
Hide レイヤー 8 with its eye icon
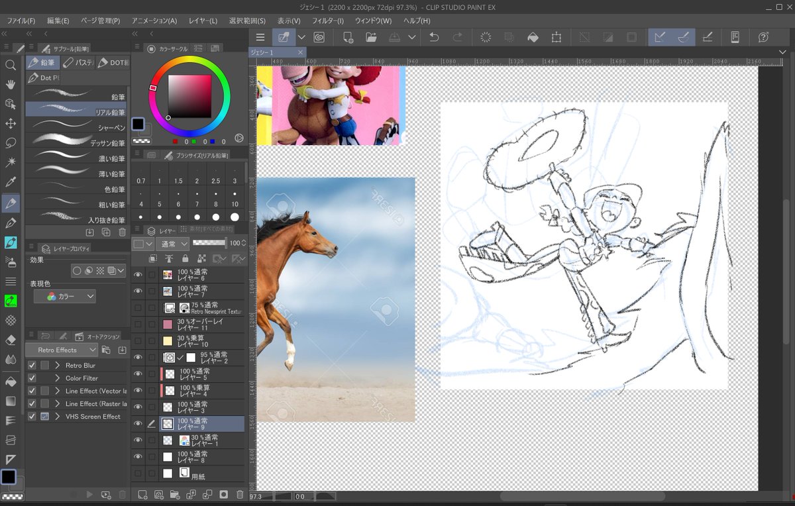click(138, 457)
